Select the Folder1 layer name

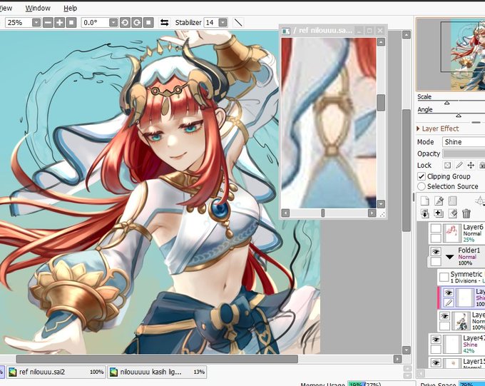click(x=469, y=250)
